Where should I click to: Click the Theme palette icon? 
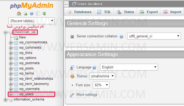click(x=72, y=77)
